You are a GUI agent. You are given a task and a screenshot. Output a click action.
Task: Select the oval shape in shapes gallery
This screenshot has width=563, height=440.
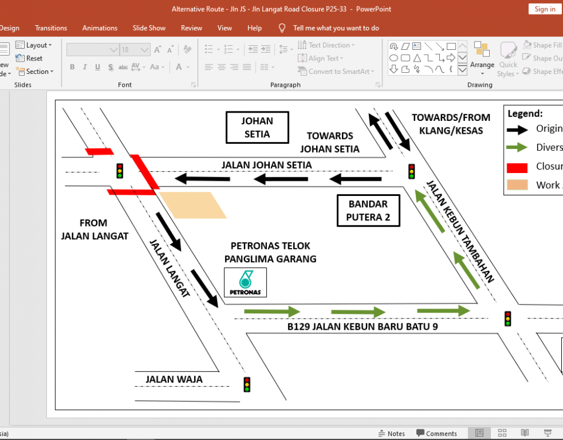(394, 58)
